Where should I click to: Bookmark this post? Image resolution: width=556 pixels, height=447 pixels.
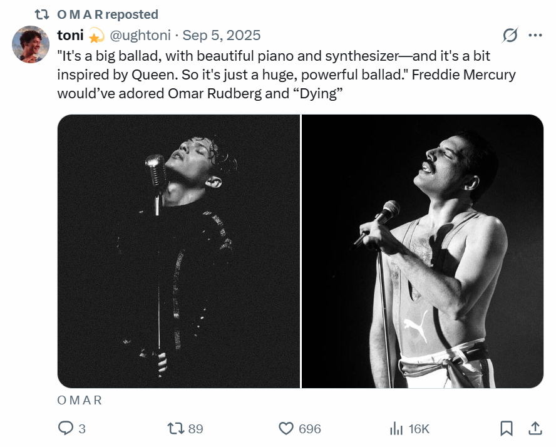507,428
